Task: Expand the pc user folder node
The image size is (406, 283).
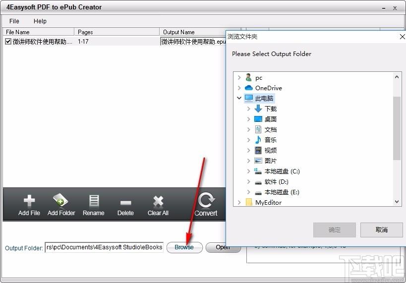Action: click(x=239, y=78)
